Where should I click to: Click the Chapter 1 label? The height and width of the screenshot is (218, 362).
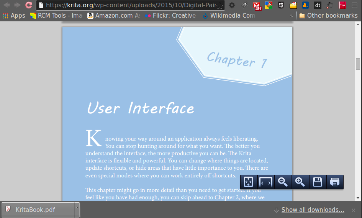pyautogui.click(x=237, y=60)
